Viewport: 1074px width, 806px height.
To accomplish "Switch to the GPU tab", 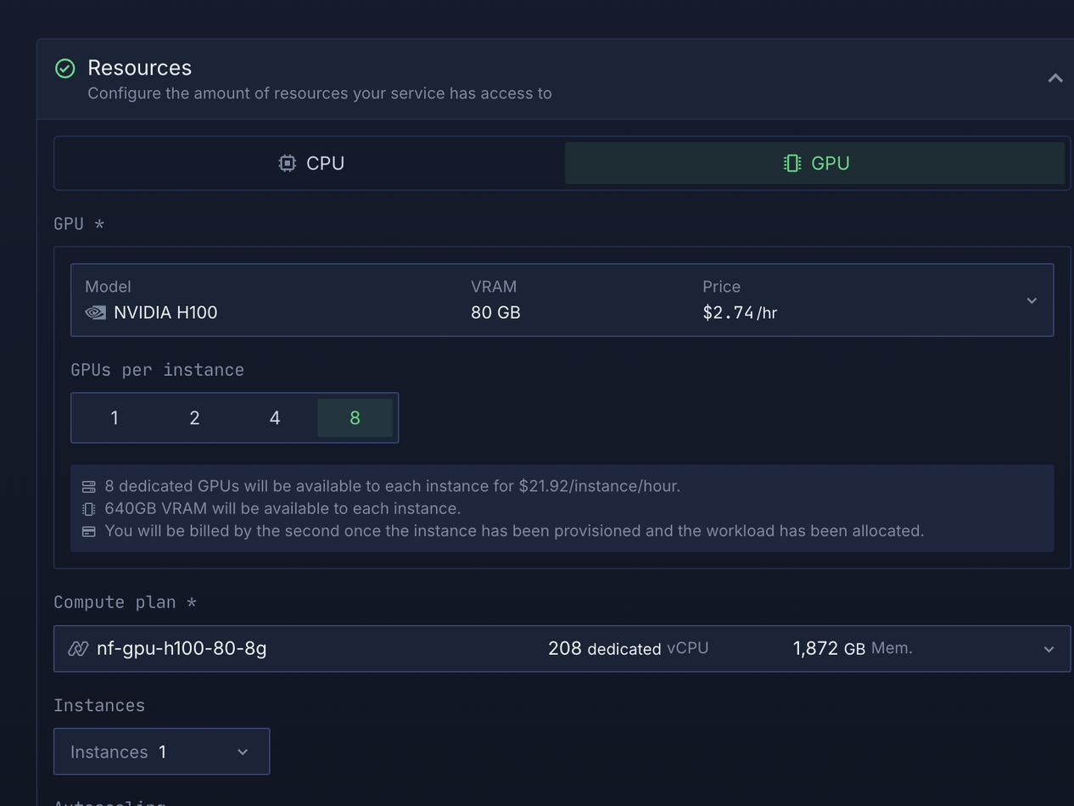I will 815,163.
